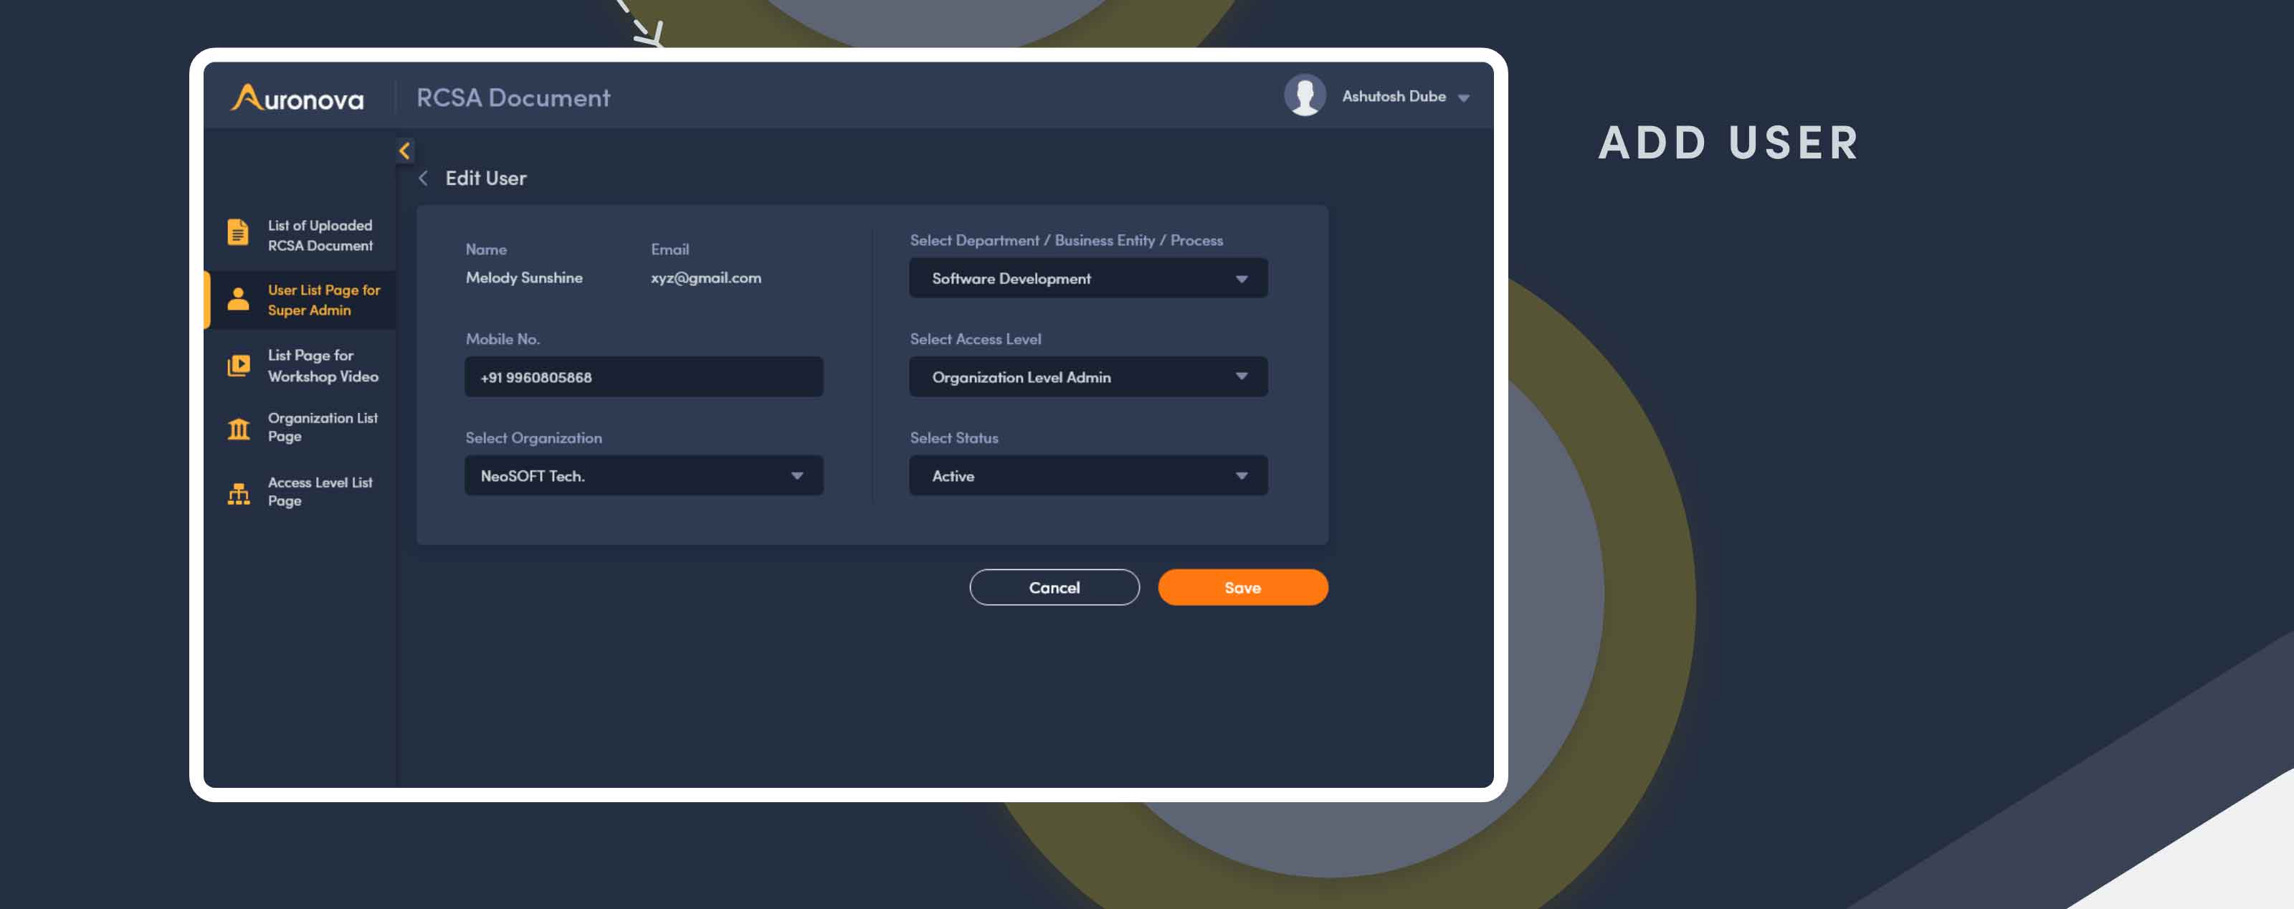Open the uploaded RCSA document icon
The image size is (2294, 909).
tap(238, 232)
